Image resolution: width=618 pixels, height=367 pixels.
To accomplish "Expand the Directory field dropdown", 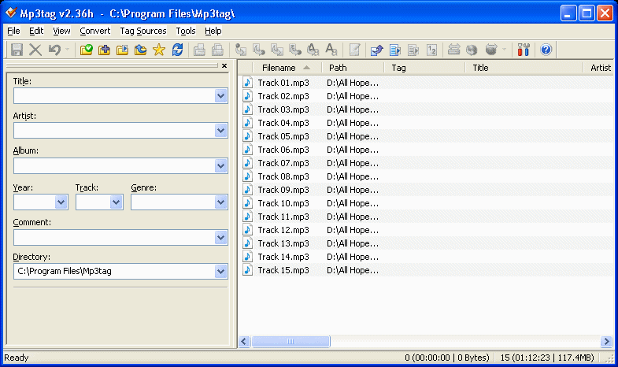I will [x=221, y=271].
